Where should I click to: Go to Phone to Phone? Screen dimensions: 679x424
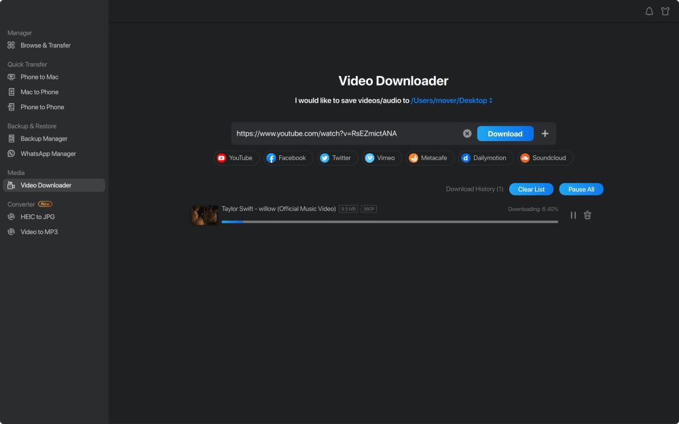pyautogui.click(x=42, y=107)
